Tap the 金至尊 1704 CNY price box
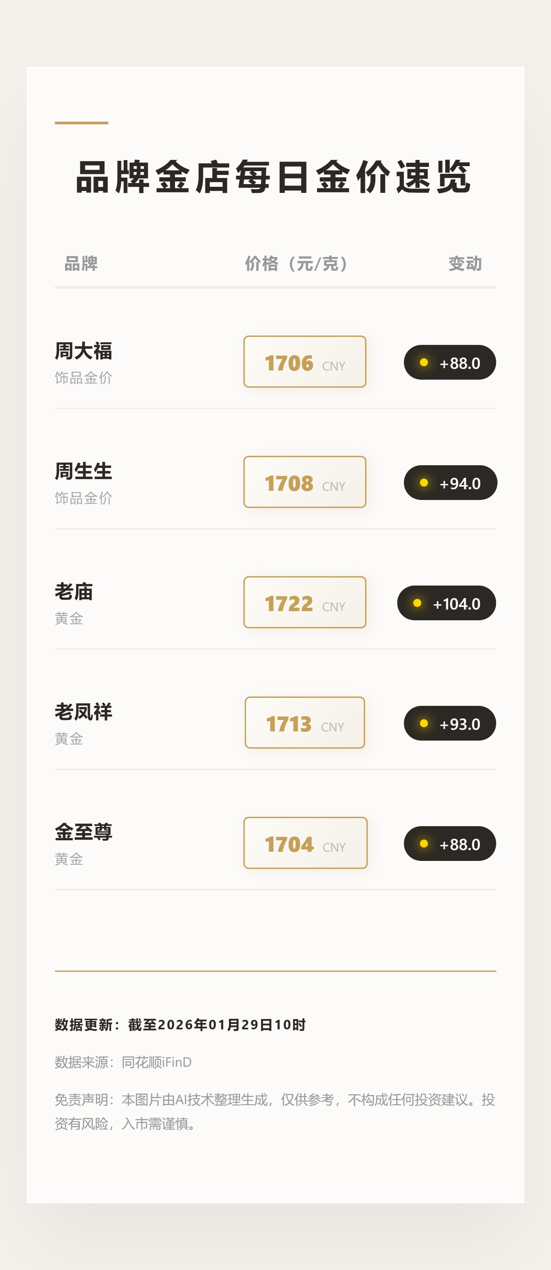 [305, 843]
